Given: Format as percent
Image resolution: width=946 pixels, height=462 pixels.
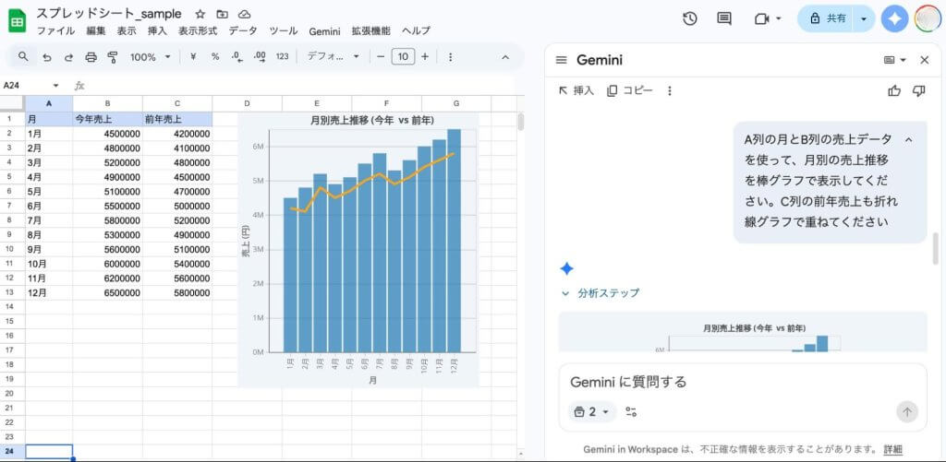Looking at the screenshot, I should click(x=214, y=56).
